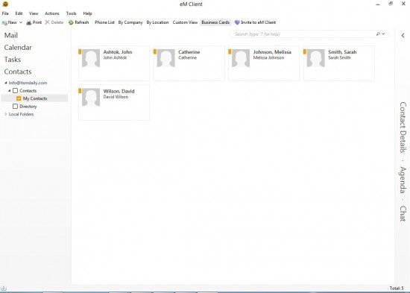Viewport: 410px width, 293px height.
Task: Toggle the Directory checkbox
Action: point(16,107)
